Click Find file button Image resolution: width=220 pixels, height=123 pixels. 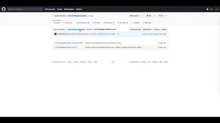click(x=156, y=29)
